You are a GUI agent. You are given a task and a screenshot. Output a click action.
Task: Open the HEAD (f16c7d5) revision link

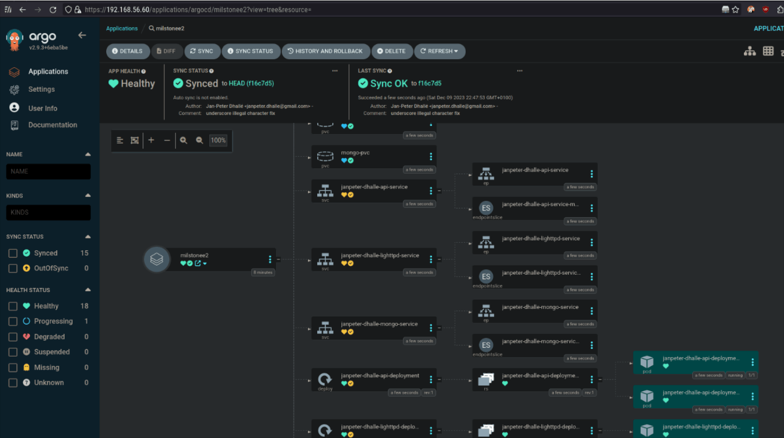tap(251, 84)
